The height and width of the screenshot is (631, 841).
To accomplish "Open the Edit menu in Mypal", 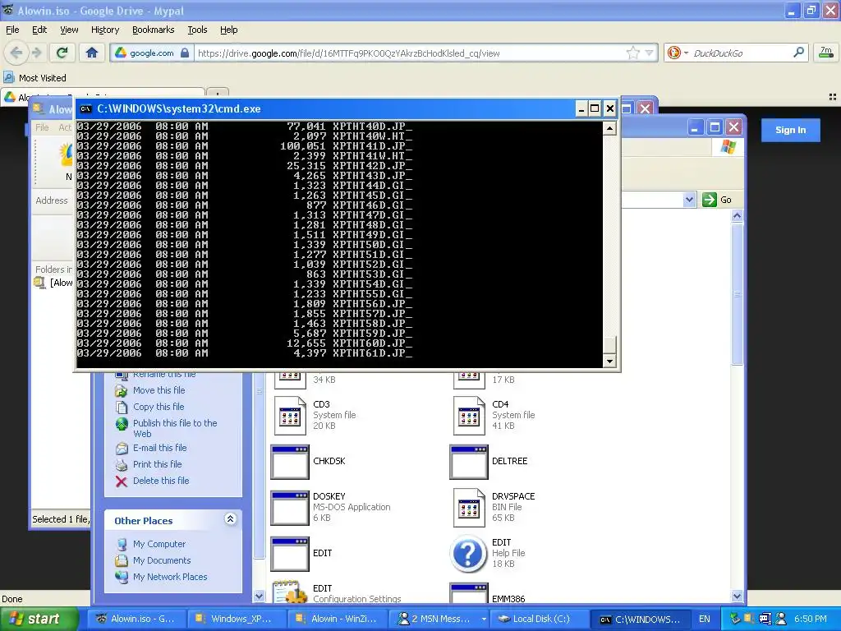I will 39,30.
